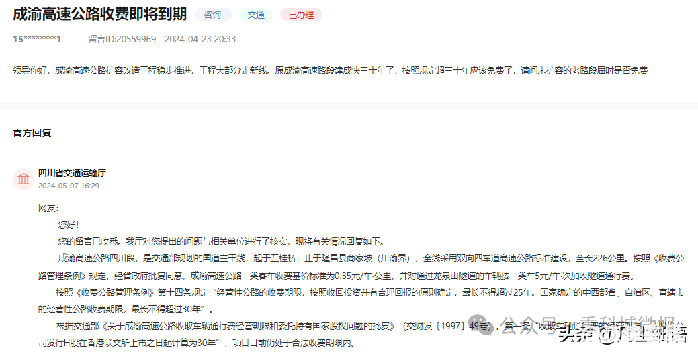The image size is (698, 354).
Task: Click the line ending 项目目前仍处于合法收费期限内
Action: 197,343
